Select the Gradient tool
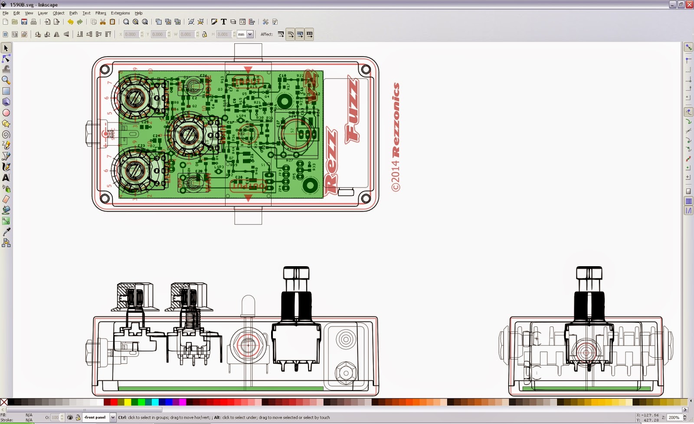The height and width of the screenshot is (424, 694). pos(6,221)
